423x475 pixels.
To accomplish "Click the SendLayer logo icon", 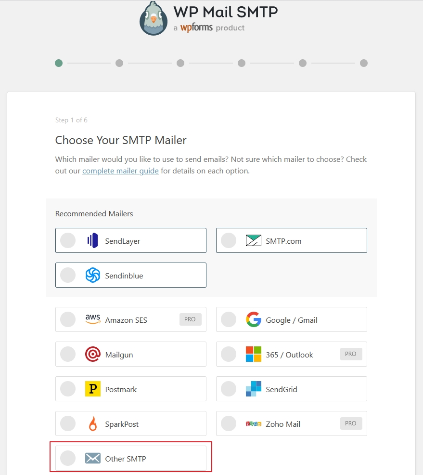I will pyautogui.click(x=92, y=240).
